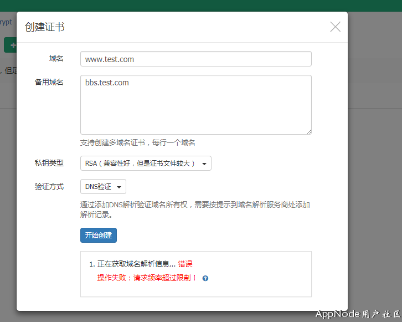The width and height of the screenshot is (402, 322).
Task: Click the blue help question mark icon
Action: click(x=205, y=278)
